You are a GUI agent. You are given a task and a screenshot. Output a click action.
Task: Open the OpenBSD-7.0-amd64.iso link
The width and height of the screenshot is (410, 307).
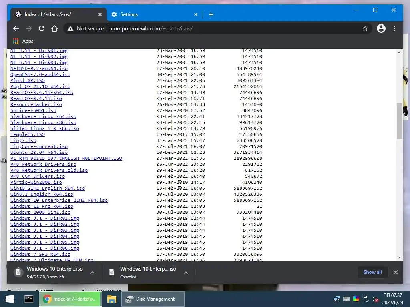(x=40, y=74)
